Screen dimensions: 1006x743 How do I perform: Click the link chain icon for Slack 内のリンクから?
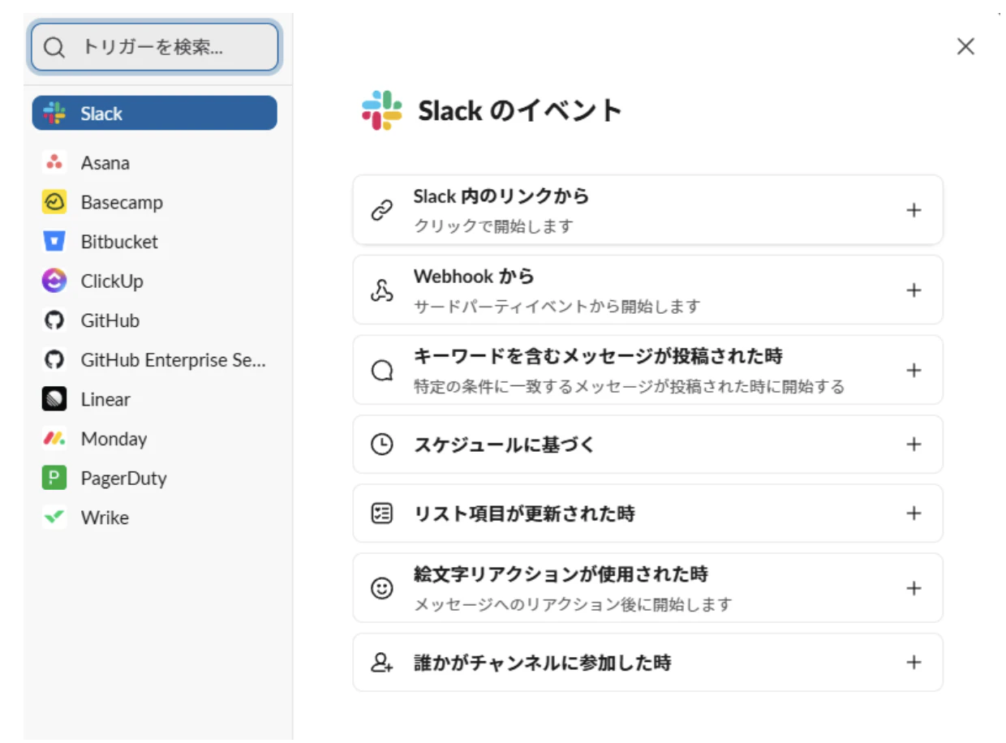click(x=381, y=210)
